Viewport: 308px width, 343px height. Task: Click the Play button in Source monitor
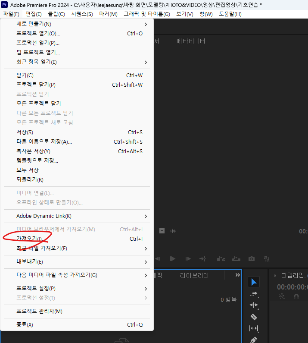tap(173, 259)
